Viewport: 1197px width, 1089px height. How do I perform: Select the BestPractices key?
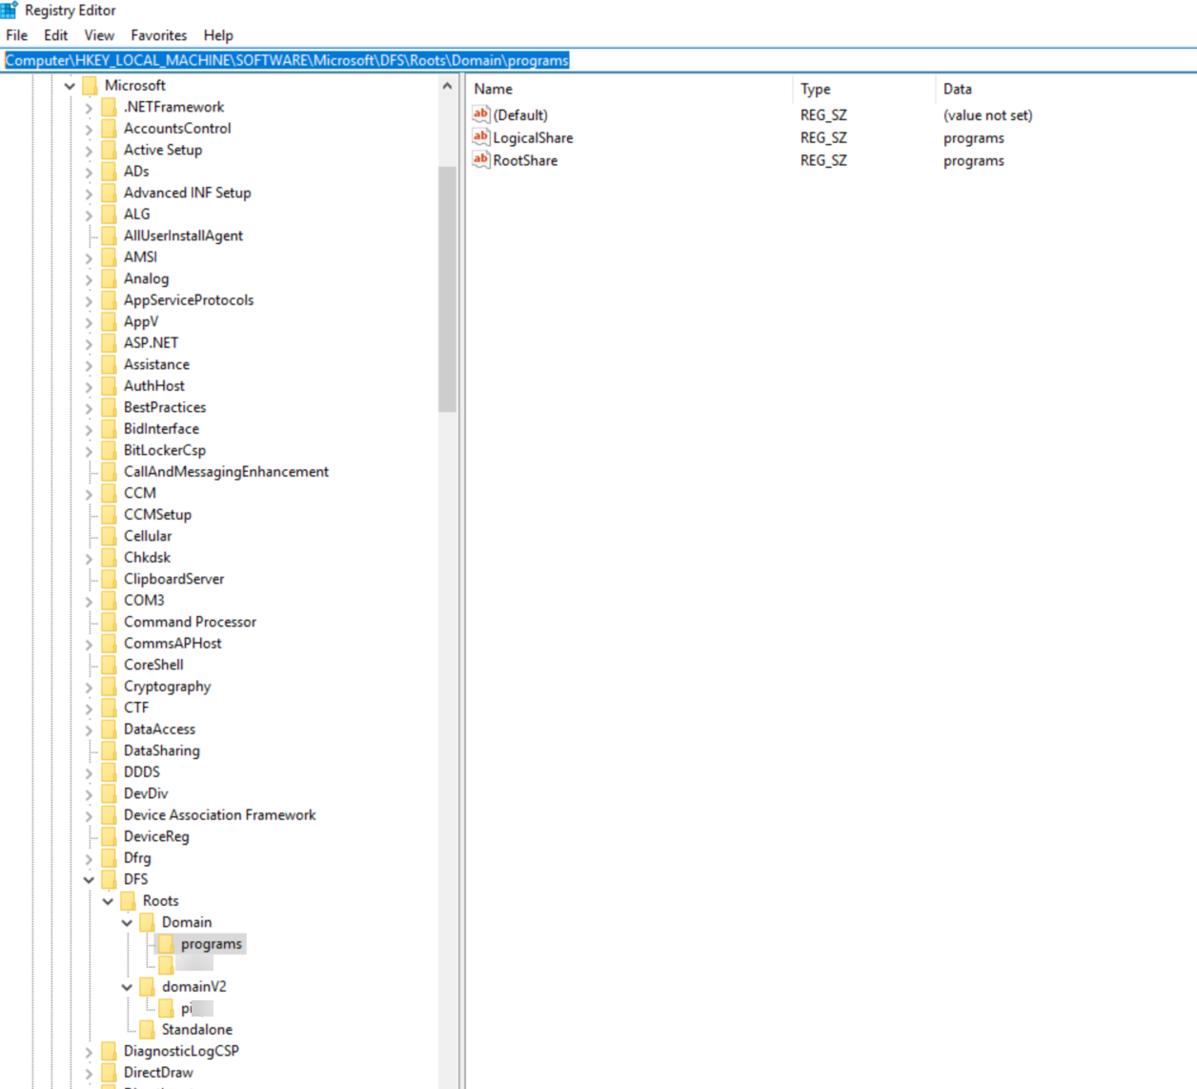pos(165,407)
